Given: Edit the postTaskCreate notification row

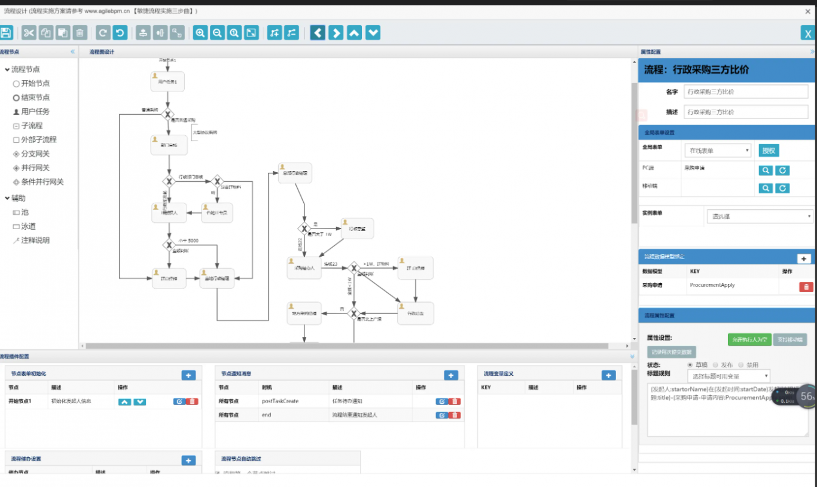Looking at the screenshot, I should (441, 401).
